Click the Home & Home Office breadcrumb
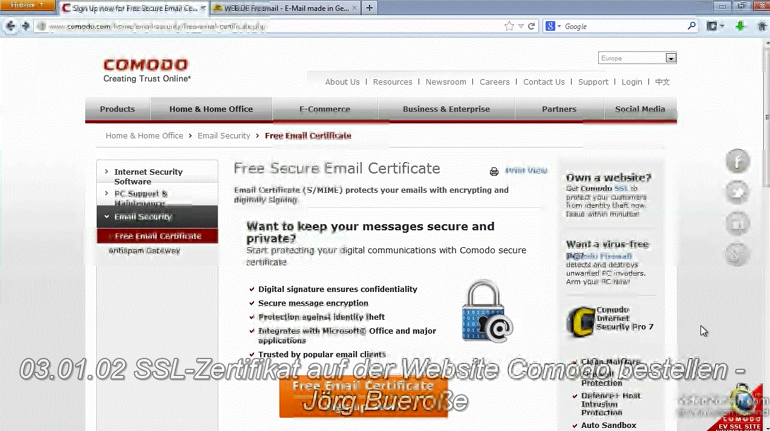 coord(144,136)
